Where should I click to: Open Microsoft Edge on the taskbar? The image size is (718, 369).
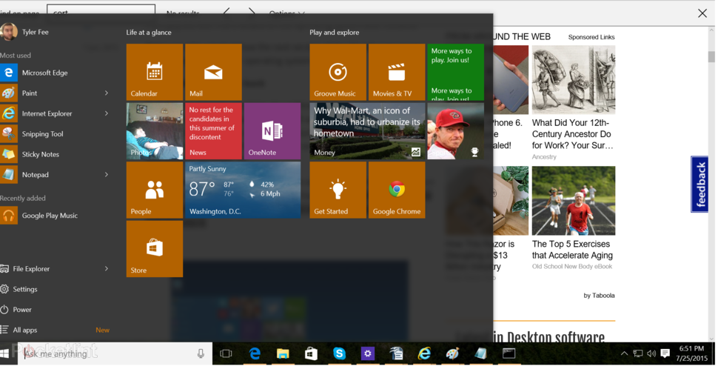pyautogui.click(x=255, y=353)
